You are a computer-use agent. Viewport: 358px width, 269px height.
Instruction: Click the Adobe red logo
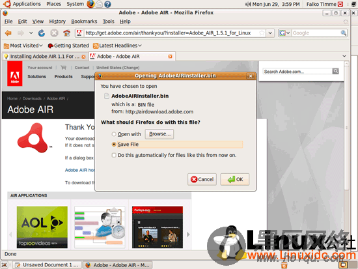coord(14,74)
